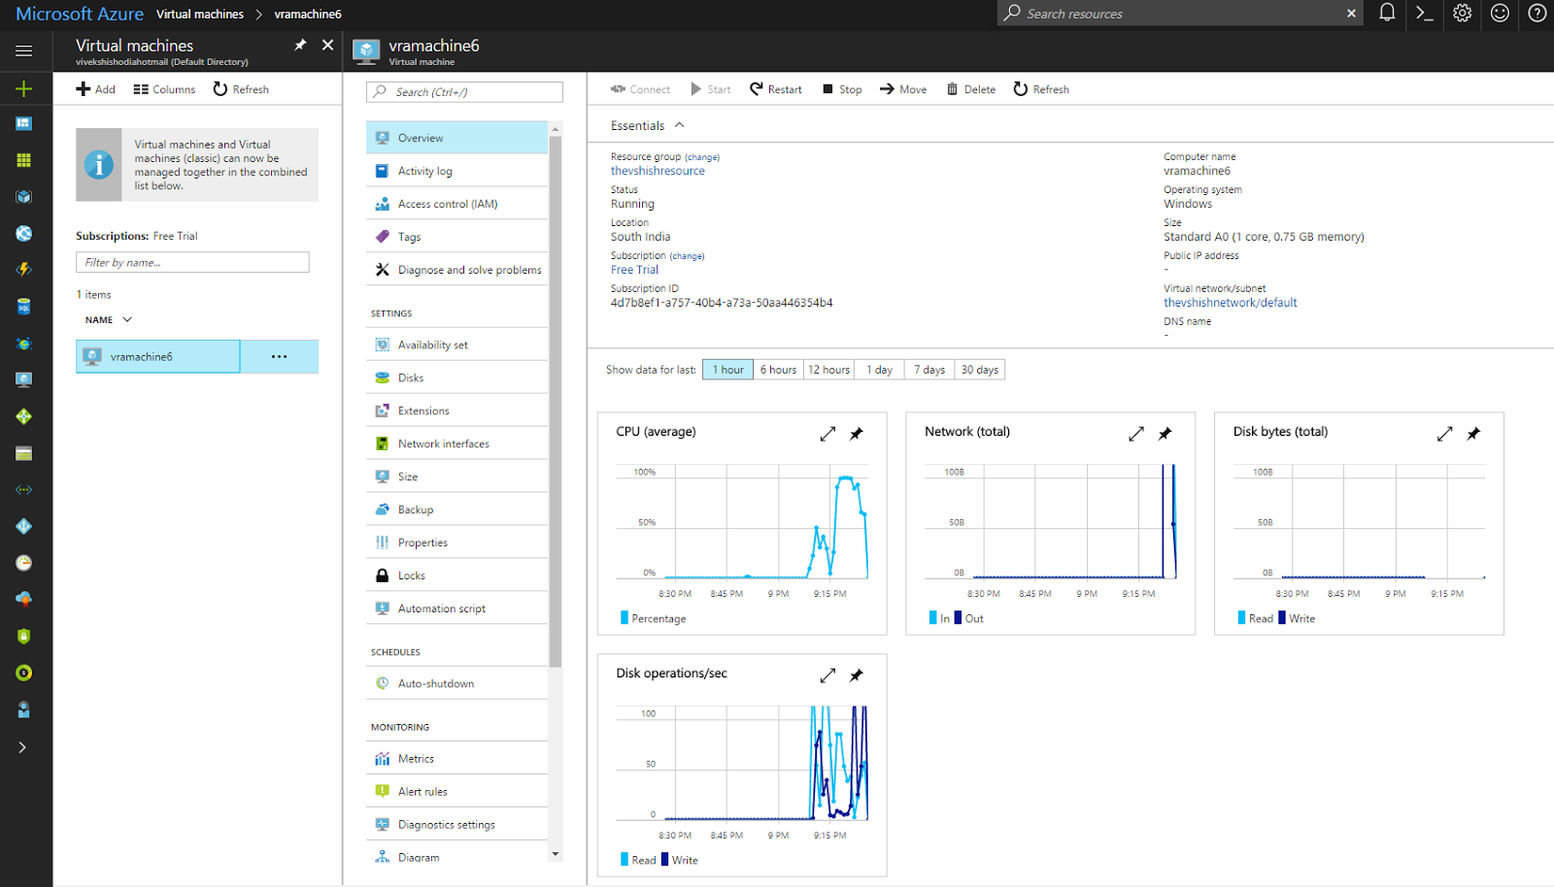Navigate to Virtual machines breadcrumb
The height and width of the screenshot is (887, 1554).
tap(200, 14)
